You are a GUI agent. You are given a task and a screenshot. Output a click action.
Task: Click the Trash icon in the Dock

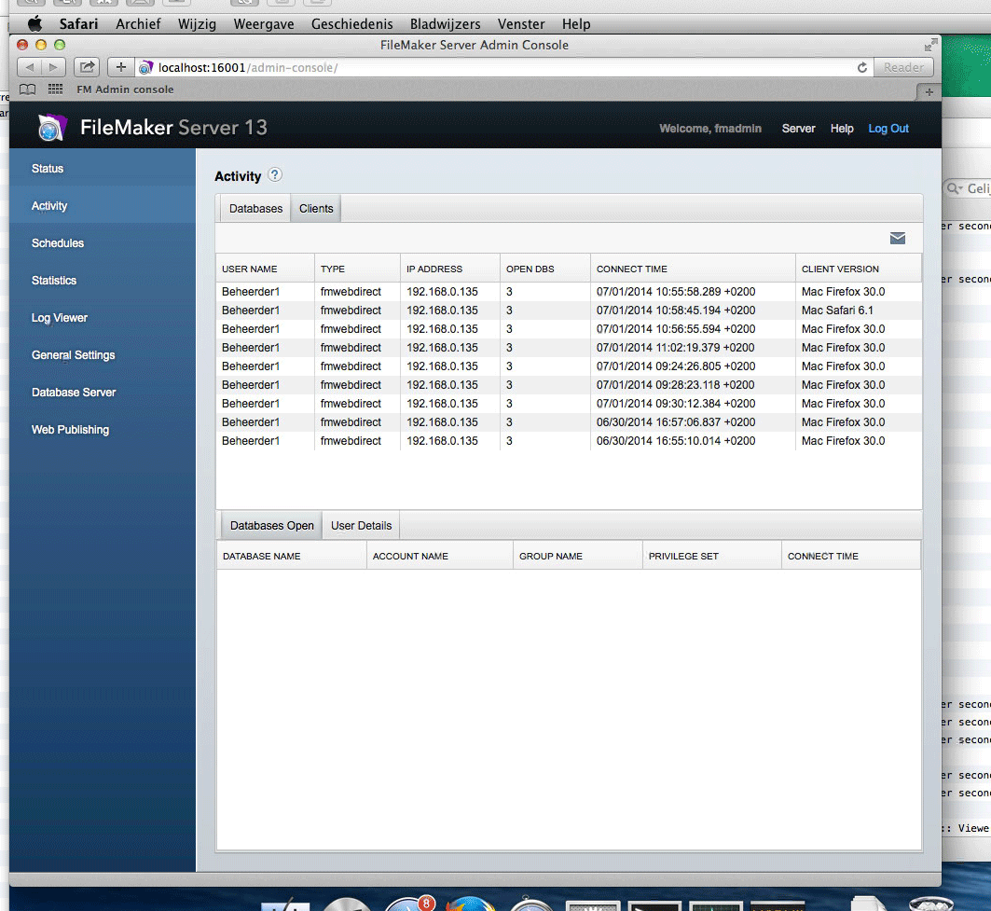coord(931,904)
